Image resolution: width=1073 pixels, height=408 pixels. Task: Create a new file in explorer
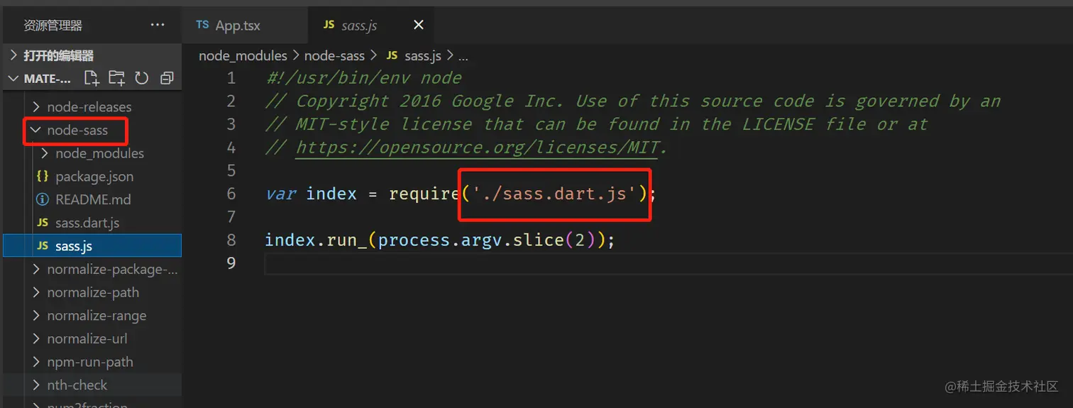92,78
